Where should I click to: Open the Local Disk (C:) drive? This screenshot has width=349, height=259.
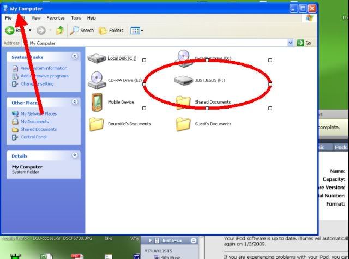[x=98, y=58]
